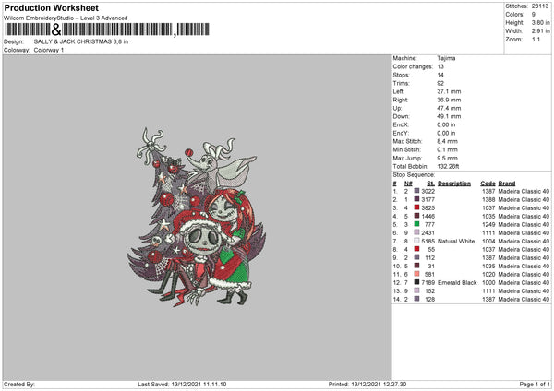The height and width of the screenshot is (391, 554).
Task: Select the Machine value Tajima
Action: tap(446, 58)
